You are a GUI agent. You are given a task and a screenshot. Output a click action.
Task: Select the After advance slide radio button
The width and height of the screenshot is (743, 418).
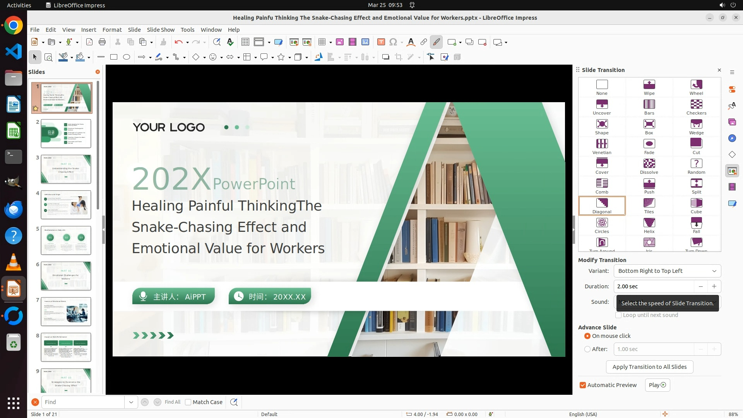[587, 349]
